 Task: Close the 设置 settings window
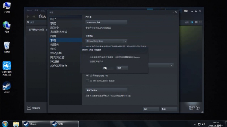176,12
